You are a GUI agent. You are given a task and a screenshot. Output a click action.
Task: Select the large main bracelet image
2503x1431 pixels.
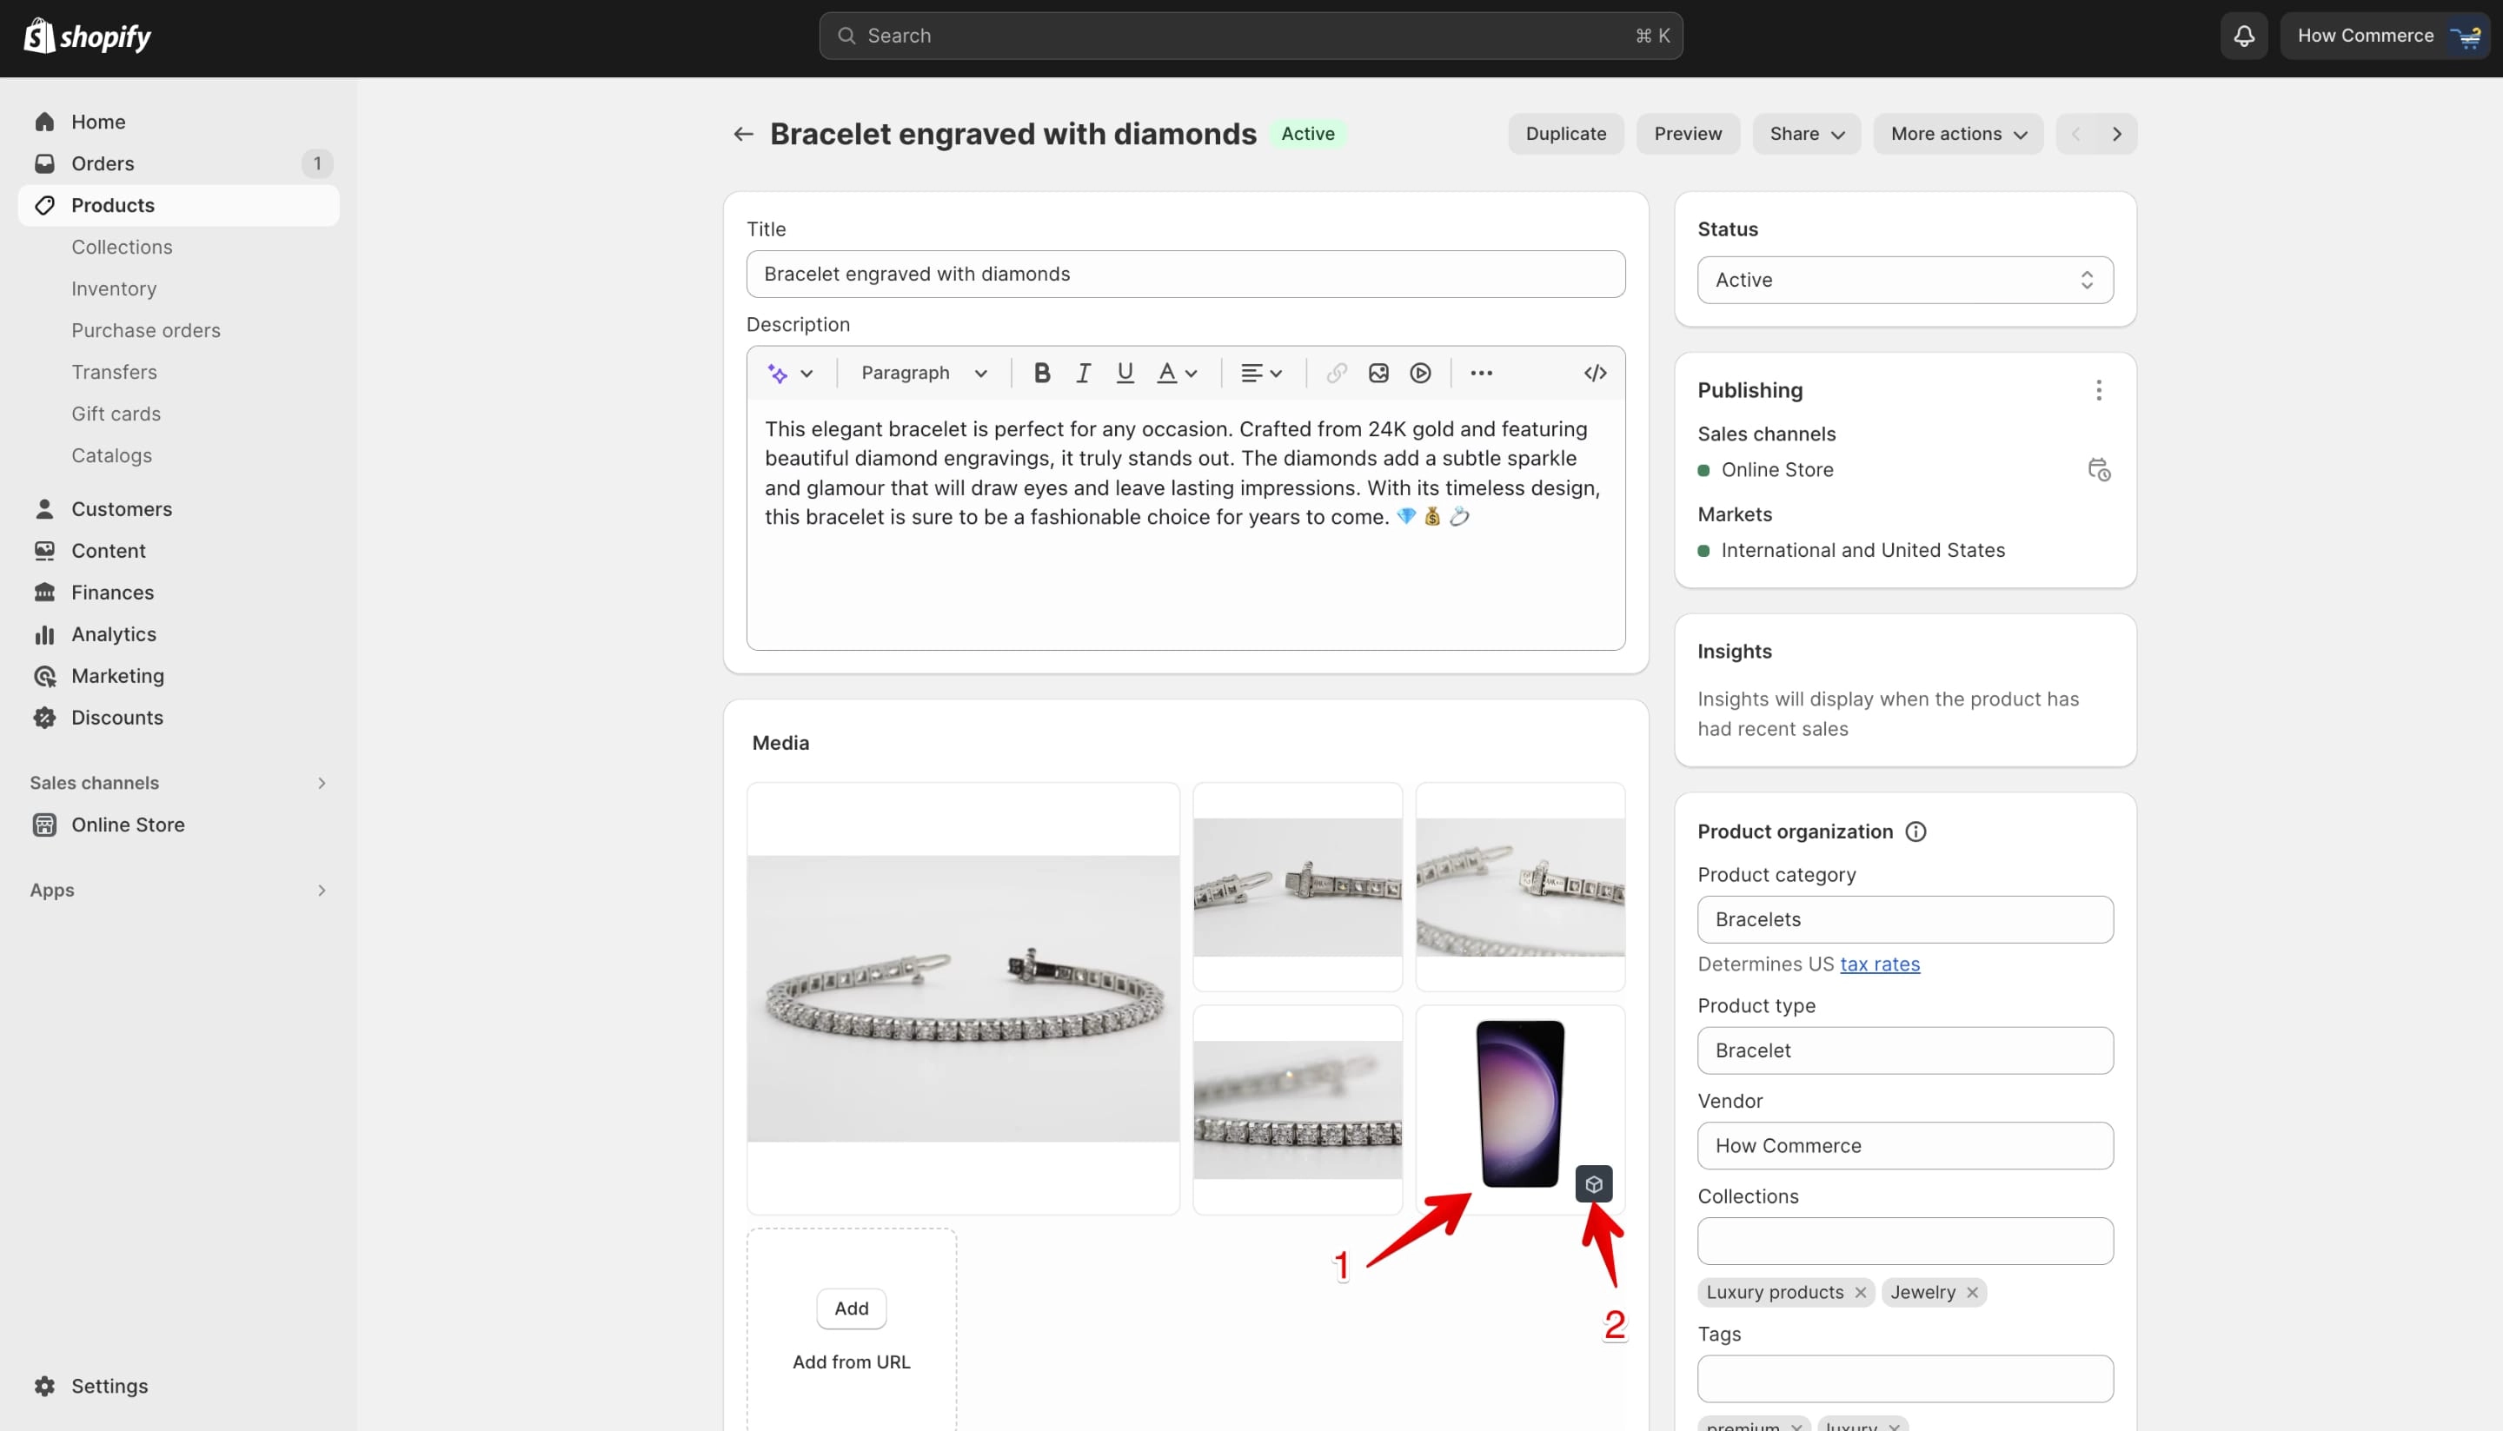962,998
